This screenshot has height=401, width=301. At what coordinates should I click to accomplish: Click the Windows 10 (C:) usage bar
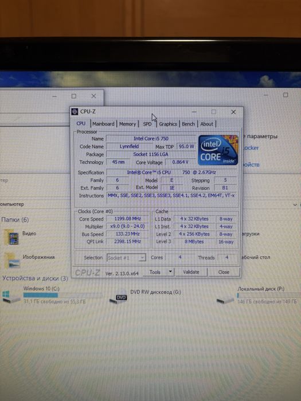tap(62, 295)
